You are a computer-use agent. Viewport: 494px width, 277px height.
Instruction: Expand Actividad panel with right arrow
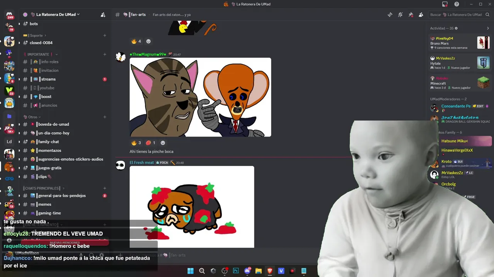(488, 28)
